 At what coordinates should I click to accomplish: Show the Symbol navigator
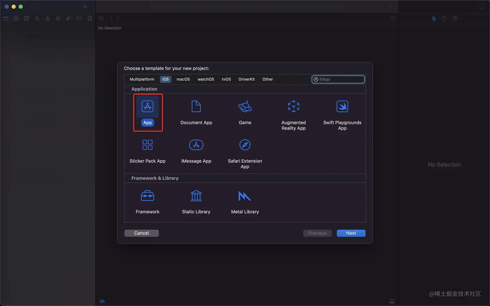(x=27, y=18)
